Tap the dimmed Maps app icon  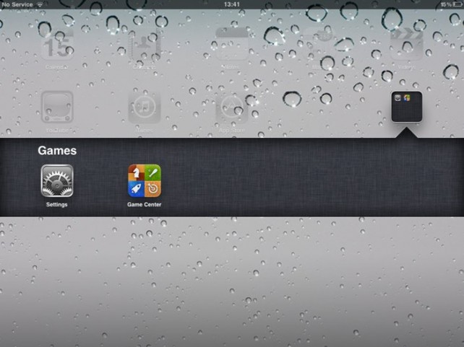coord(319,44)
